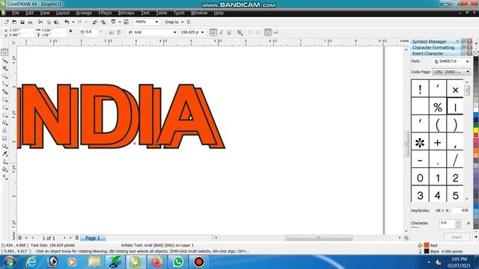Image resolution: width=479 pixels, height=269 pixels.
Task: Select the Smart Fill tool
Action: 4,91
